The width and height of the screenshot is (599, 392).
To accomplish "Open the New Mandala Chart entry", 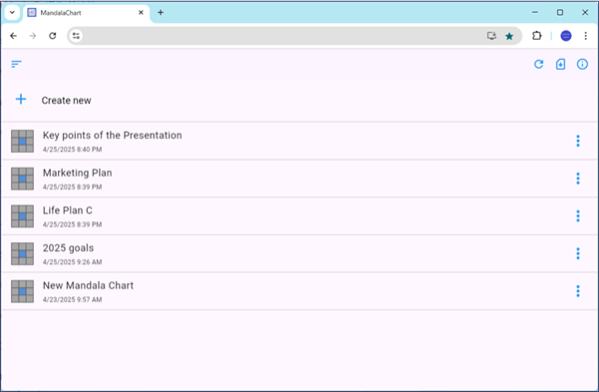I will (299, 291).
